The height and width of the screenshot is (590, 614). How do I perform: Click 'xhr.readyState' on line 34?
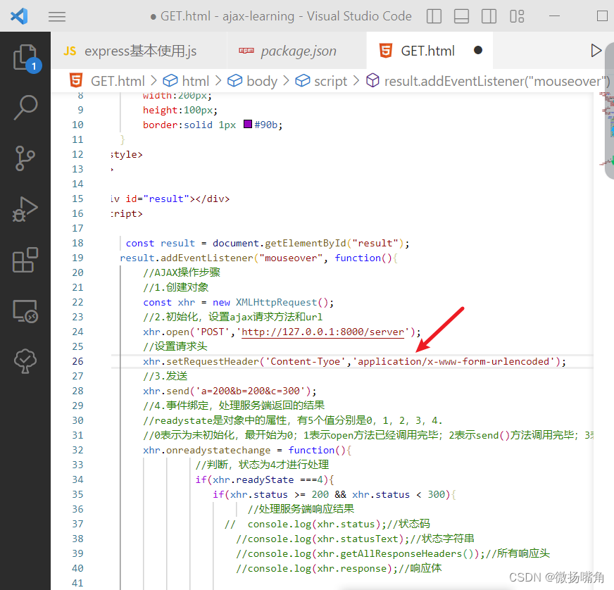click(253, 480)
